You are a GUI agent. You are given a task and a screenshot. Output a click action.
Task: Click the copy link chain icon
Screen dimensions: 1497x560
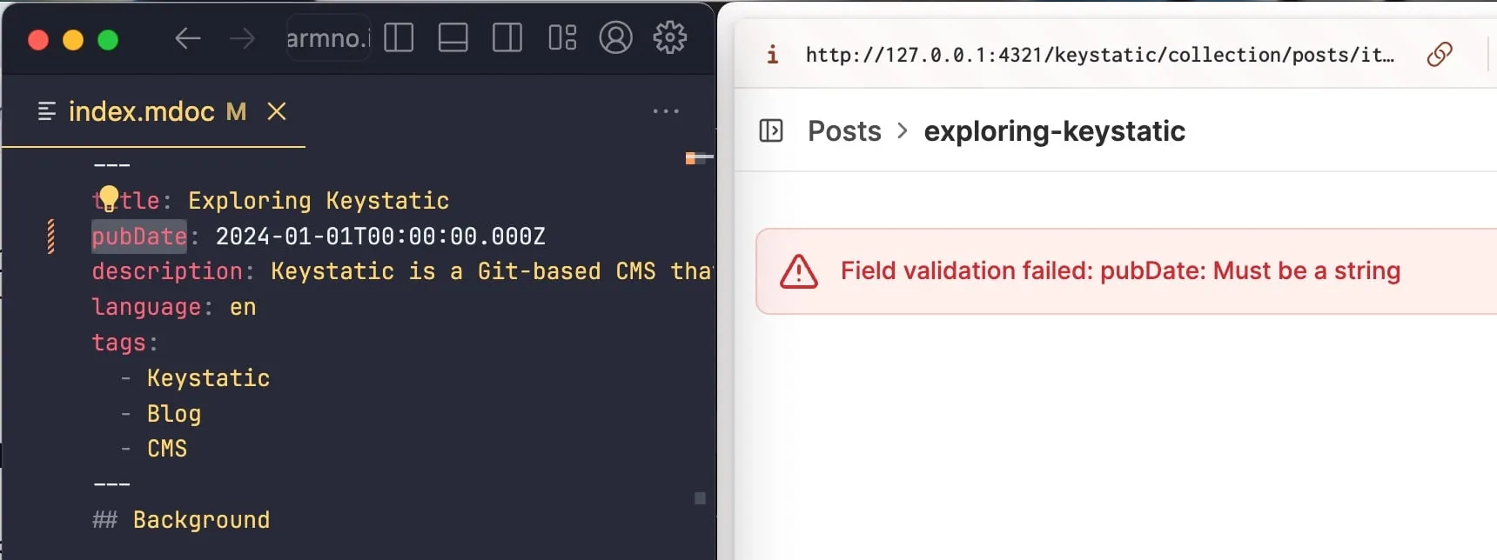pos(1440,55)
